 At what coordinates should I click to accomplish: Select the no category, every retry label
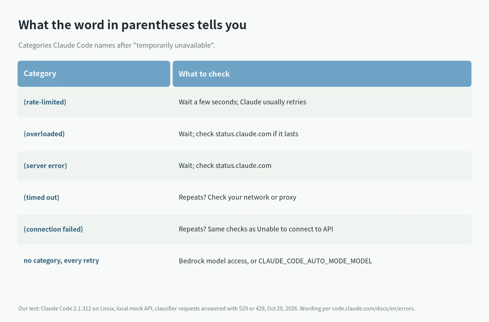[x=61, y=261]
